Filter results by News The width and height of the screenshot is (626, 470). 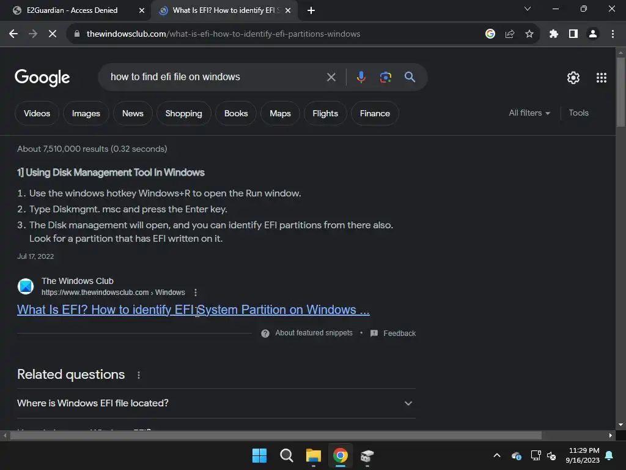coord(133,113)
